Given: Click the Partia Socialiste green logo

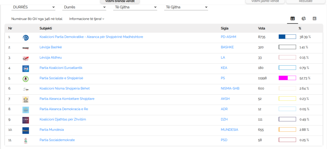Looking at the screenshot, I should coord(26,78).
